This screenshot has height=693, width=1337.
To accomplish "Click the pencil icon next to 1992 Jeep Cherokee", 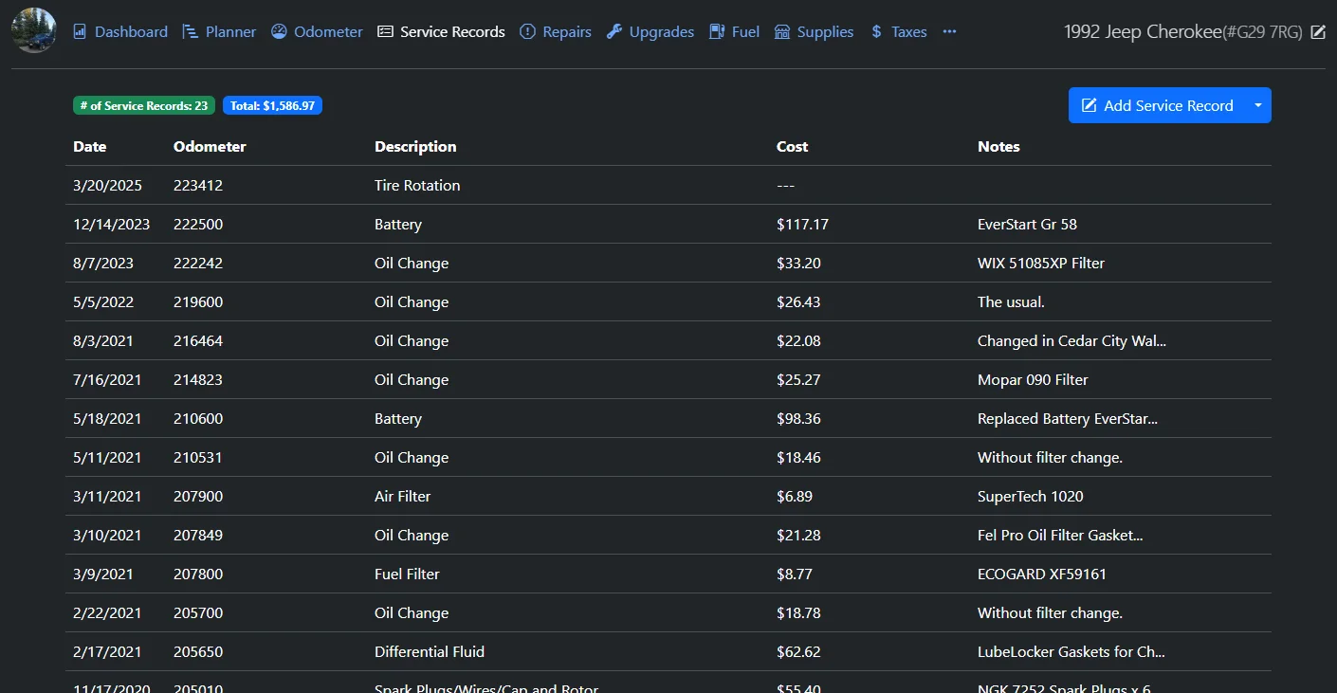I will [x=1318, y=31].
